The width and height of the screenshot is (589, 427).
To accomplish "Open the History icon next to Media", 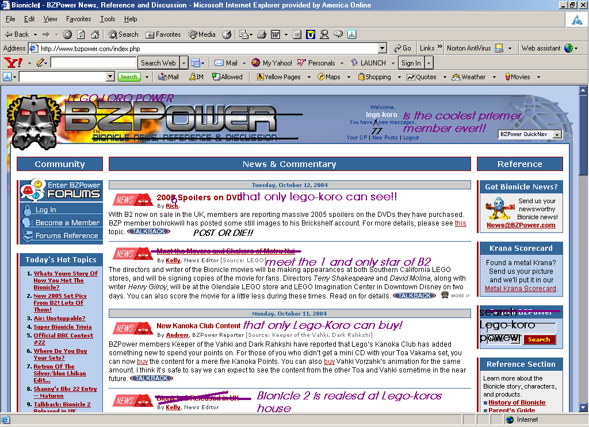I will pos(227,34).
